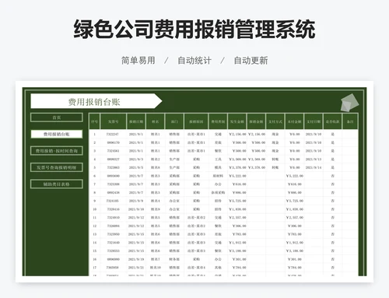389x298 pixels.
Task: Click 支付方式 现金 in row 1
Action: coord(275,135)
